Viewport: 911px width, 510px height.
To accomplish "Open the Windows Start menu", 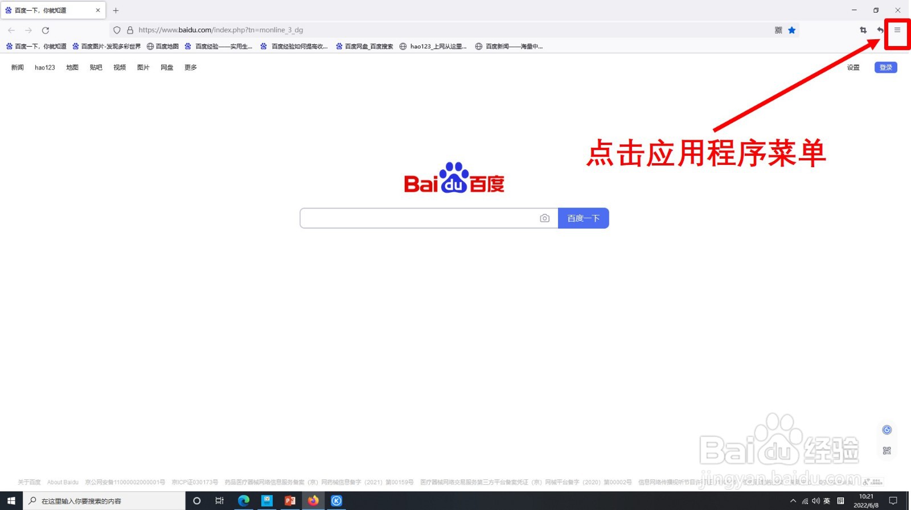I will (x=11, y=501).
